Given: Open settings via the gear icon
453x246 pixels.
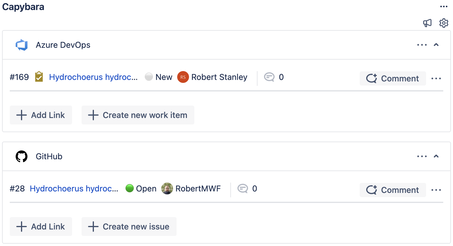Looking at the screenshot, I should pos(444,23).
